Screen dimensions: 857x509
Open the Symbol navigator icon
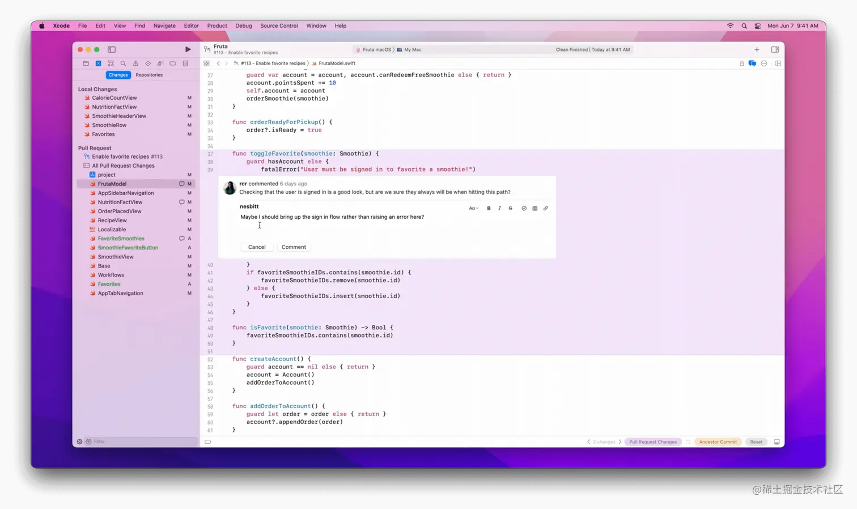tap(111, 63)
